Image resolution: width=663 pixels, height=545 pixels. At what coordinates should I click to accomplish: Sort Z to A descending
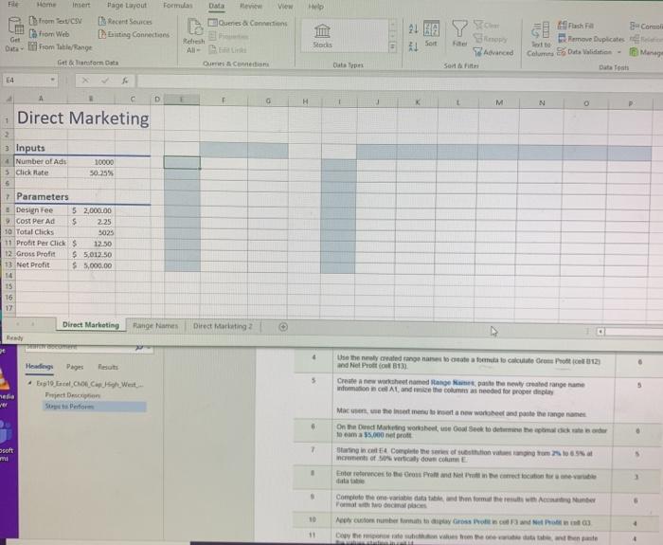pos(413,46)
